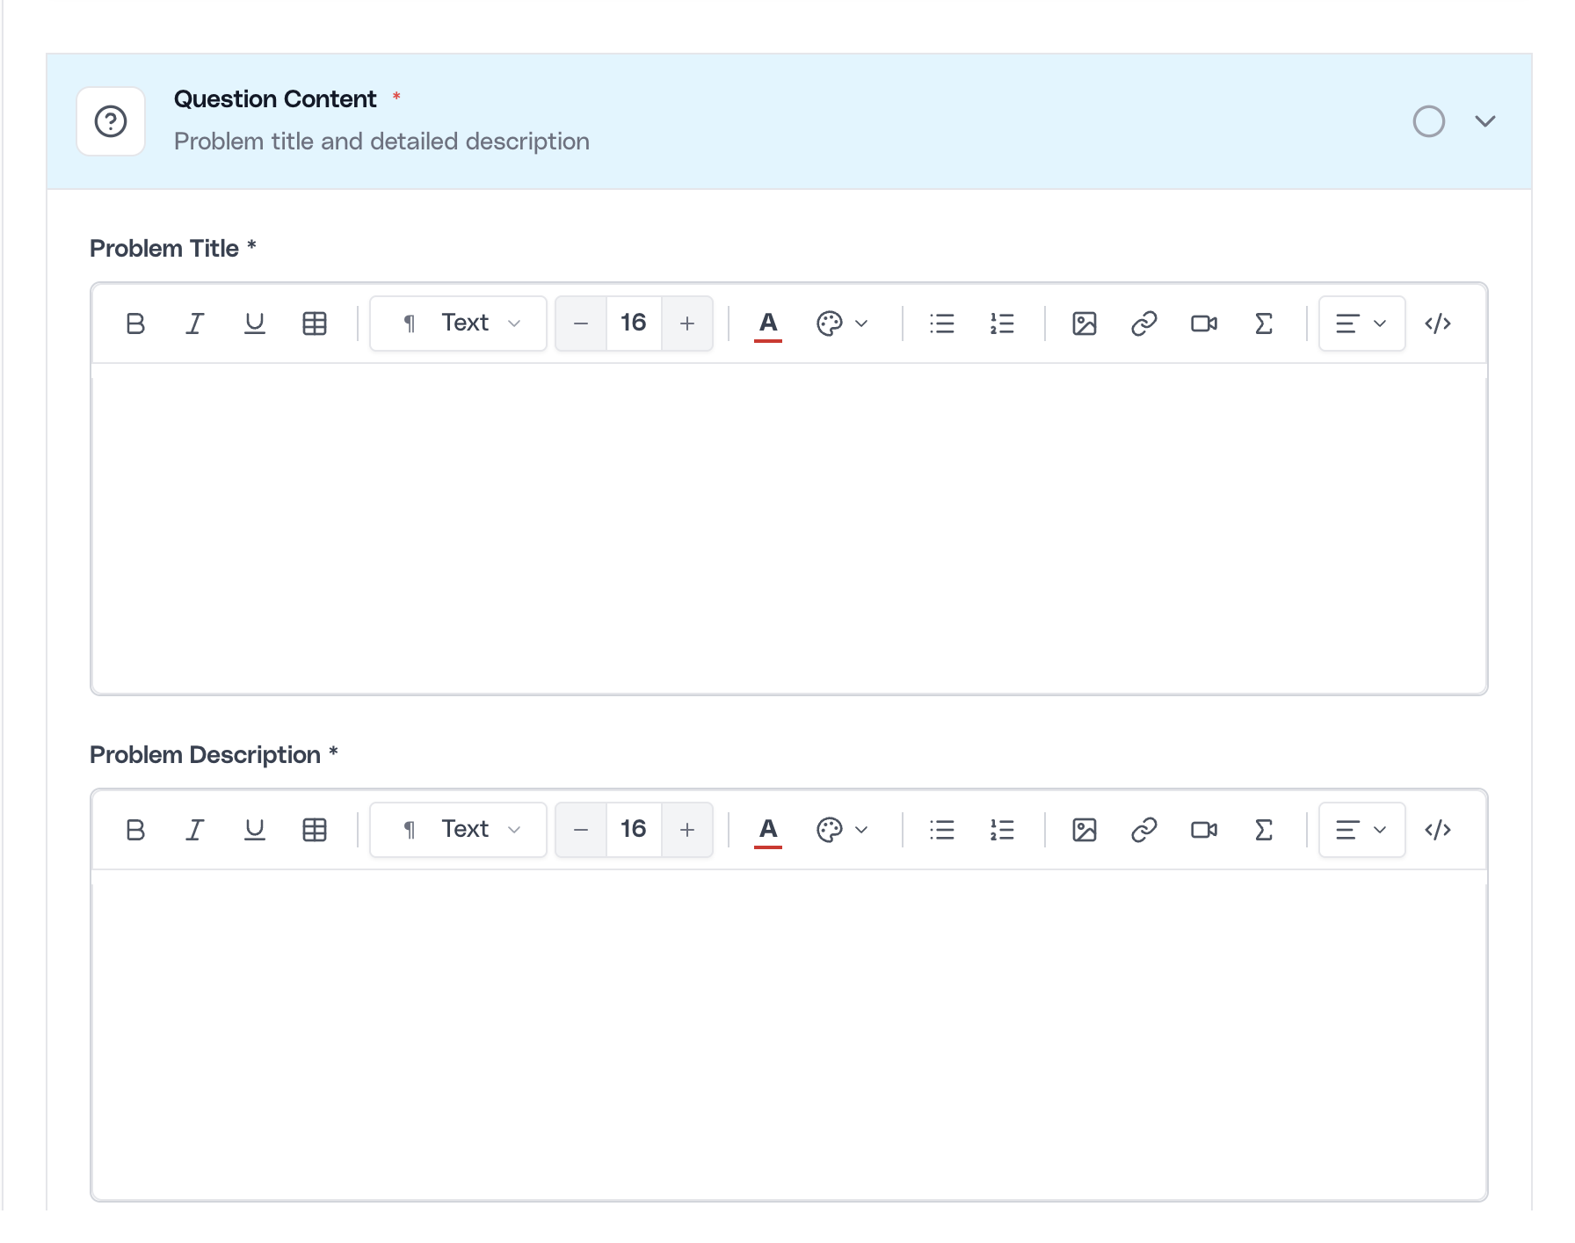Viewport: 1575px width, 1243px height.
Task: Apply a bulleted list in the Problem Title editor
Action: pyautogui.click(x=941, y=323)
